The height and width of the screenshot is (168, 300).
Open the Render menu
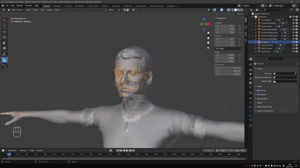[x=20, y=6]
